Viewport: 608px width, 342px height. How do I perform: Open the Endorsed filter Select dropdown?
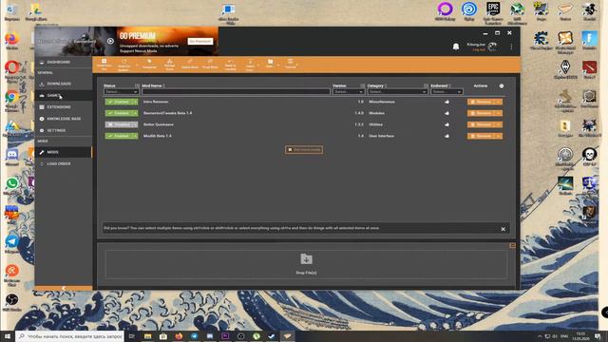[446, 92]
